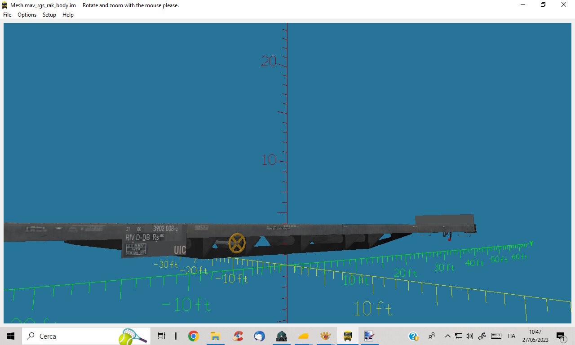The height and width of the screenshot is (345, 575).
Task: Click the RIV D-DB label on the wagon
Action: pyautogui.click(x=137, y=238)
